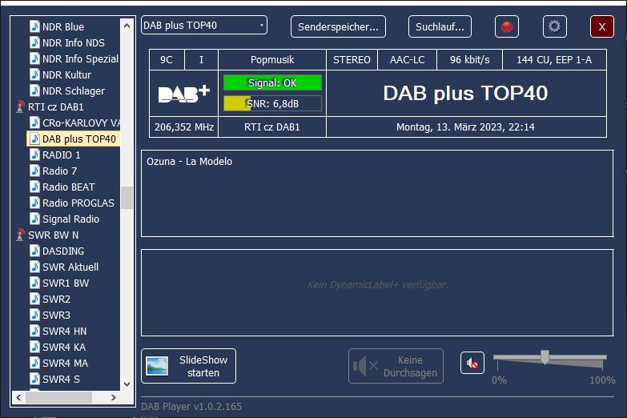
Task: Click the red record button icon
Action: pos(506,26)
